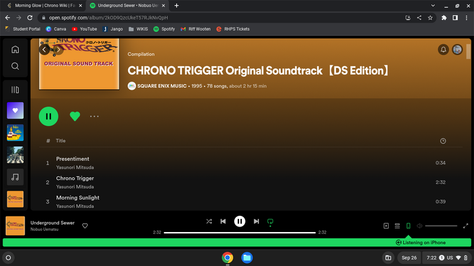Viewport: 474px width, 266px height.
Task: Open Canva bookmark
Action: (x=56, y=29)
